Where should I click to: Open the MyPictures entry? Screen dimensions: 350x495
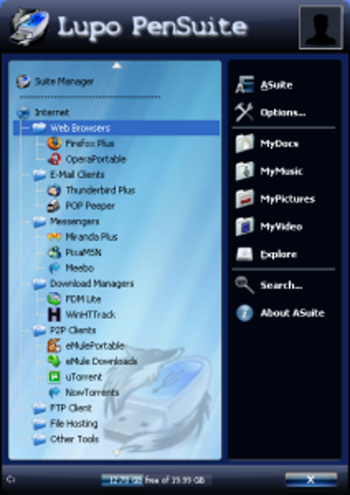click(x=288, y=199)
